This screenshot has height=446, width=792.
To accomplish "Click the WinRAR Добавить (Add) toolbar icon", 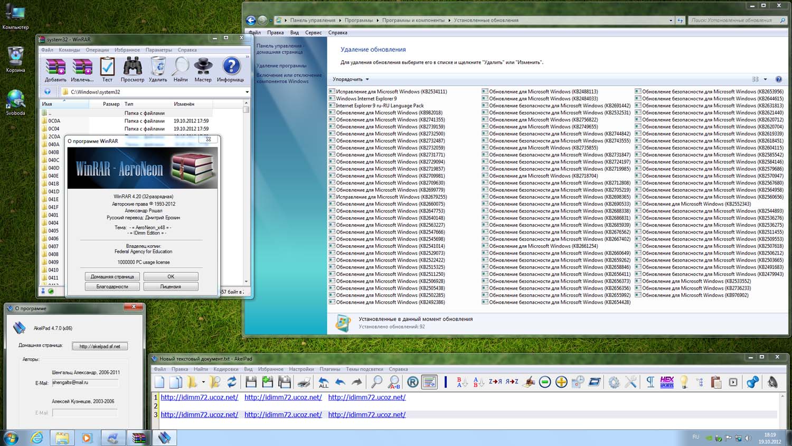I will coord(55,69).
